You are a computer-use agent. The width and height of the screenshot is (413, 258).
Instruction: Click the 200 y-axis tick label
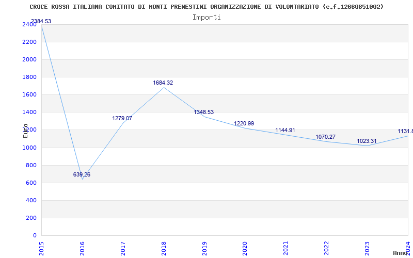pos(31,218)
